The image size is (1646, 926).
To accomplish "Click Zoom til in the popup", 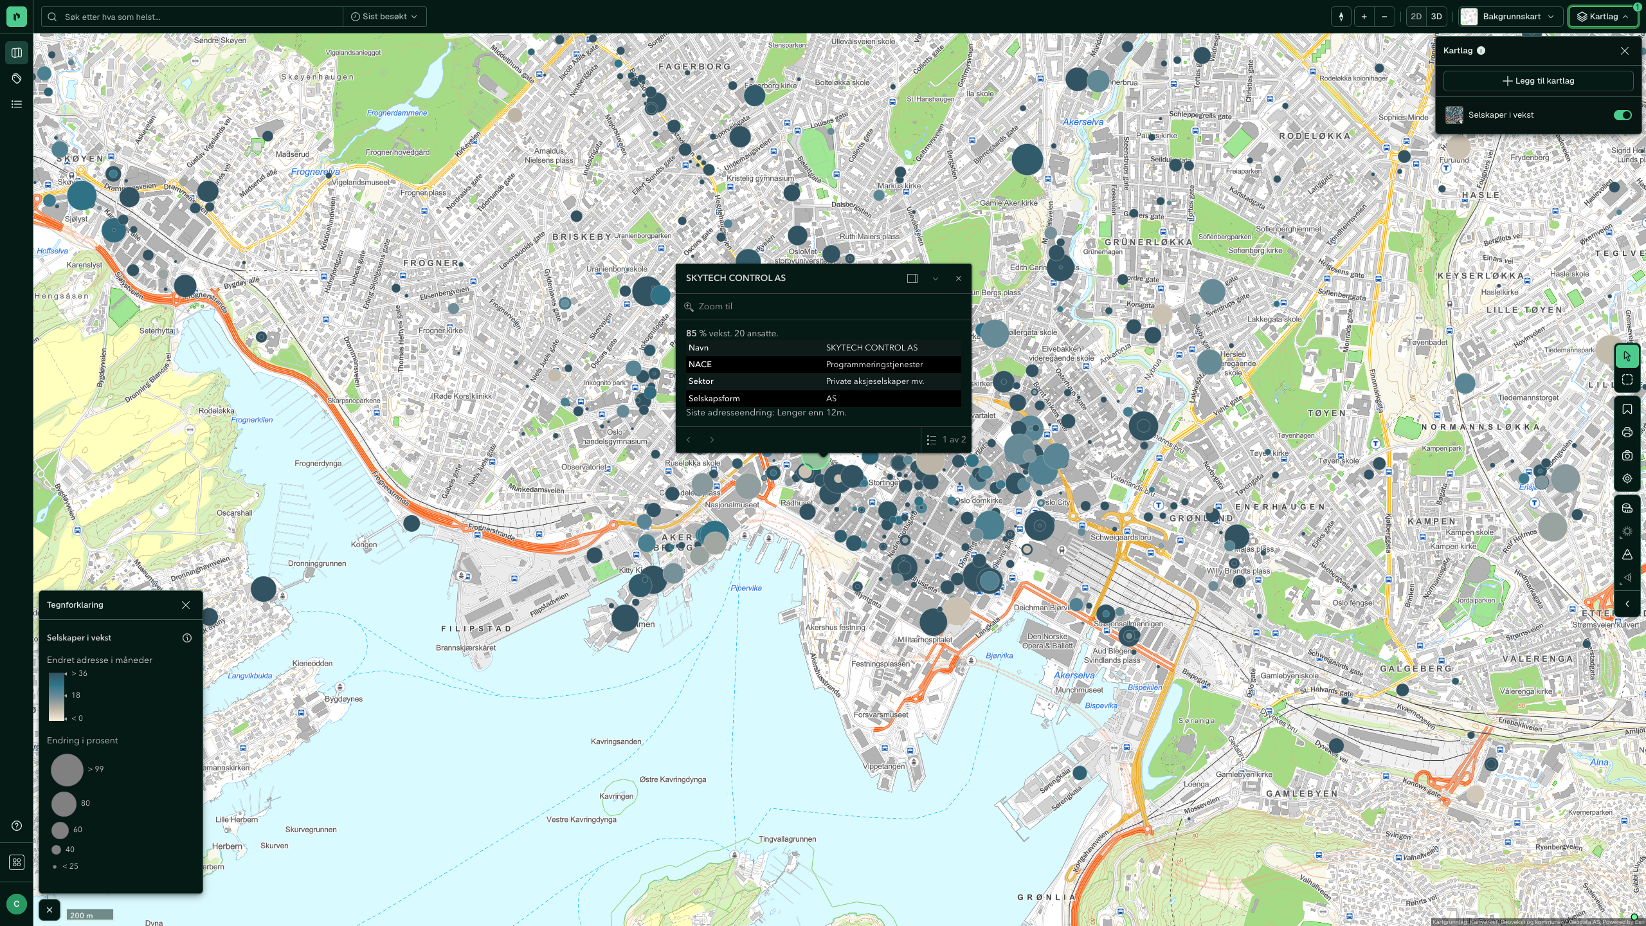I will point(709,307).
